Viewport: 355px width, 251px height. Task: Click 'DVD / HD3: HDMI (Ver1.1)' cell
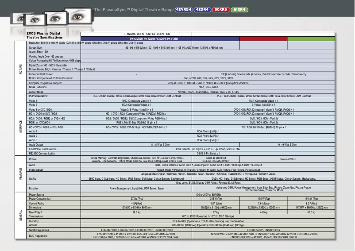click(x=263, y=119)
